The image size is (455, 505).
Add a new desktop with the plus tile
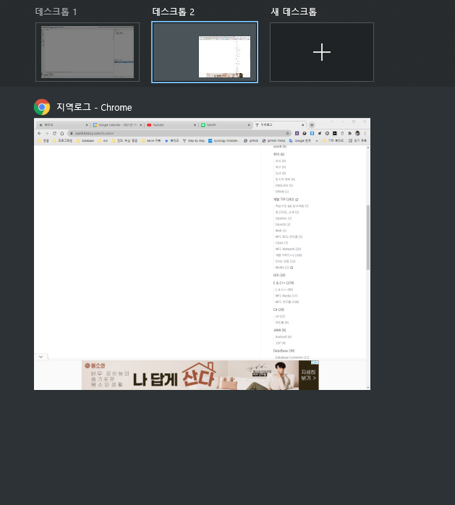322,52
